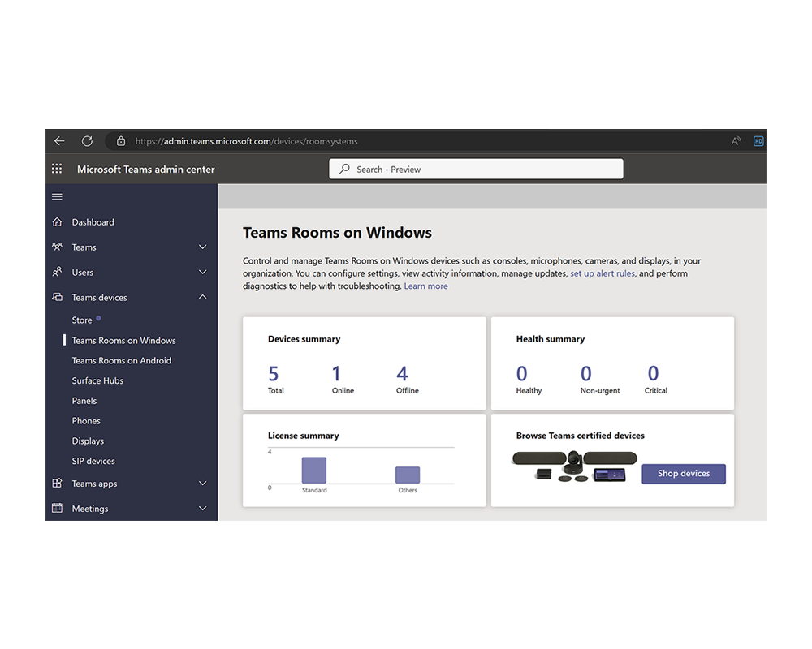Viewport: 812px width, 649px height.
Task: Expand the Users section chevron
Action: (x=202, y=272)
